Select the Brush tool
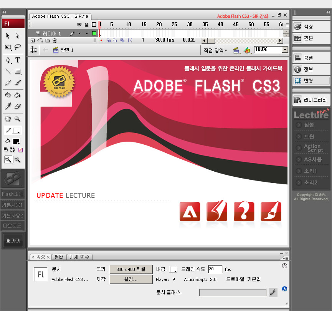The width and height of the screenshot is (332, 311). click(x=18, y=82)
